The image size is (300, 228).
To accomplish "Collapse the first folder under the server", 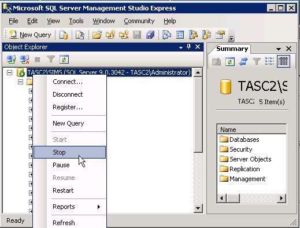I will tap(20, 82).
